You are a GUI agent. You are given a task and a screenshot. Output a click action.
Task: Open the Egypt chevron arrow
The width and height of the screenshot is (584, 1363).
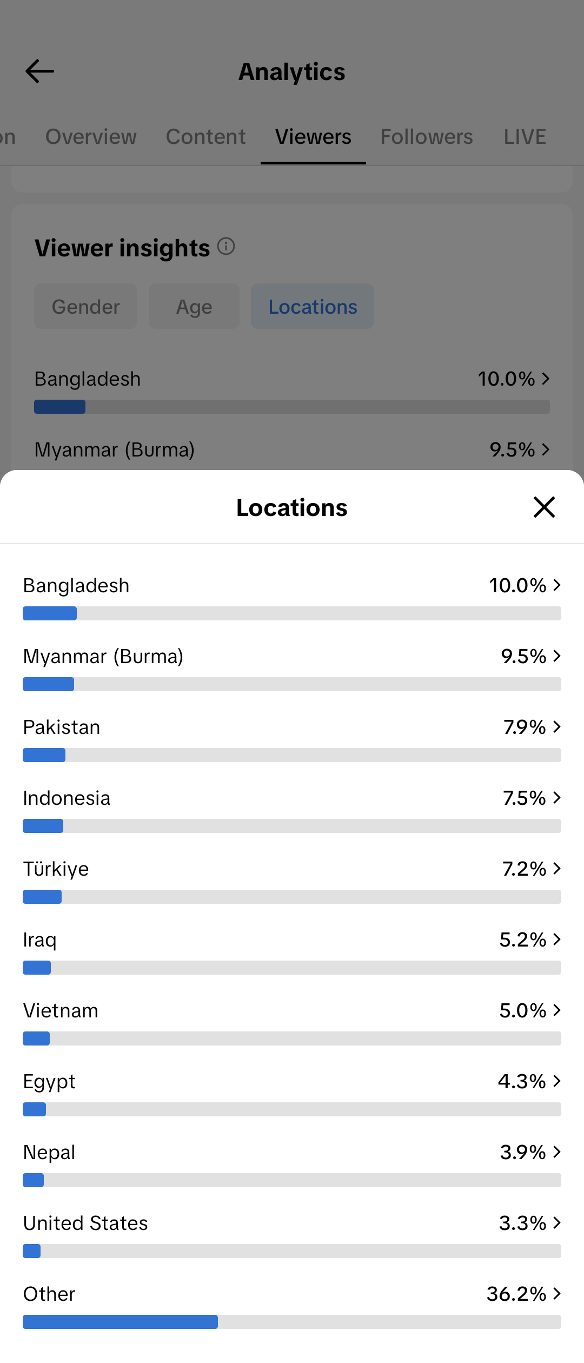(x=557, y=1081)
